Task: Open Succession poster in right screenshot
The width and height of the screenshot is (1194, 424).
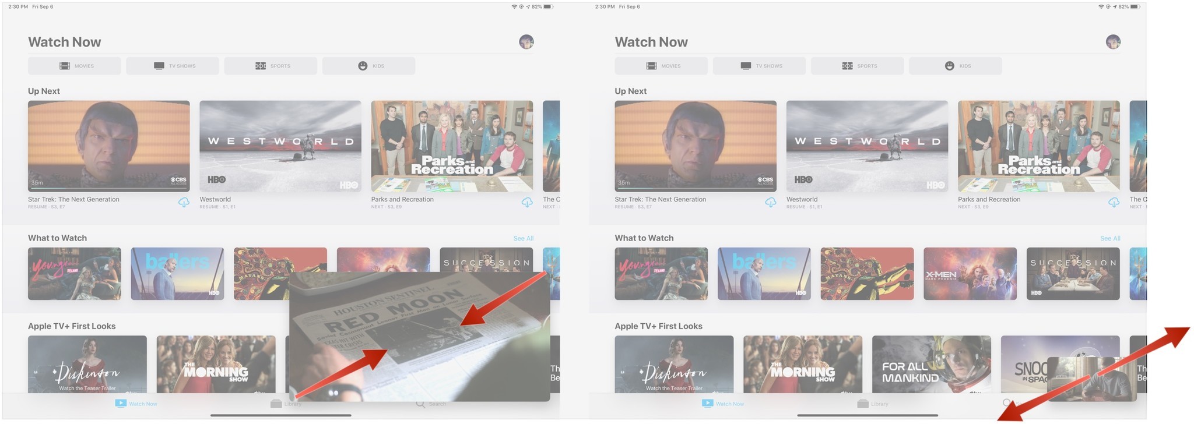Action: 1073,274
